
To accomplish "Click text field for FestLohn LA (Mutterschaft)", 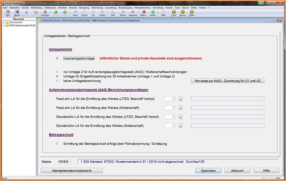I will coord(228,108).
